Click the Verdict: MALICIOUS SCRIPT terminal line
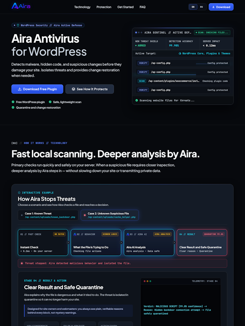The image size is (245, 326). 175,306
